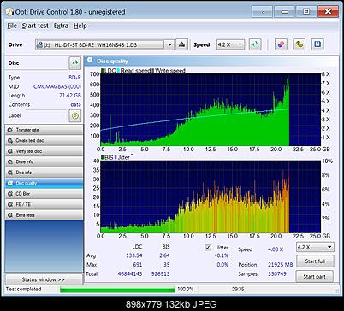Refresh disc info with Disc panel icon
The width and height of the screenshot is (344, 311).
(75, 63)
